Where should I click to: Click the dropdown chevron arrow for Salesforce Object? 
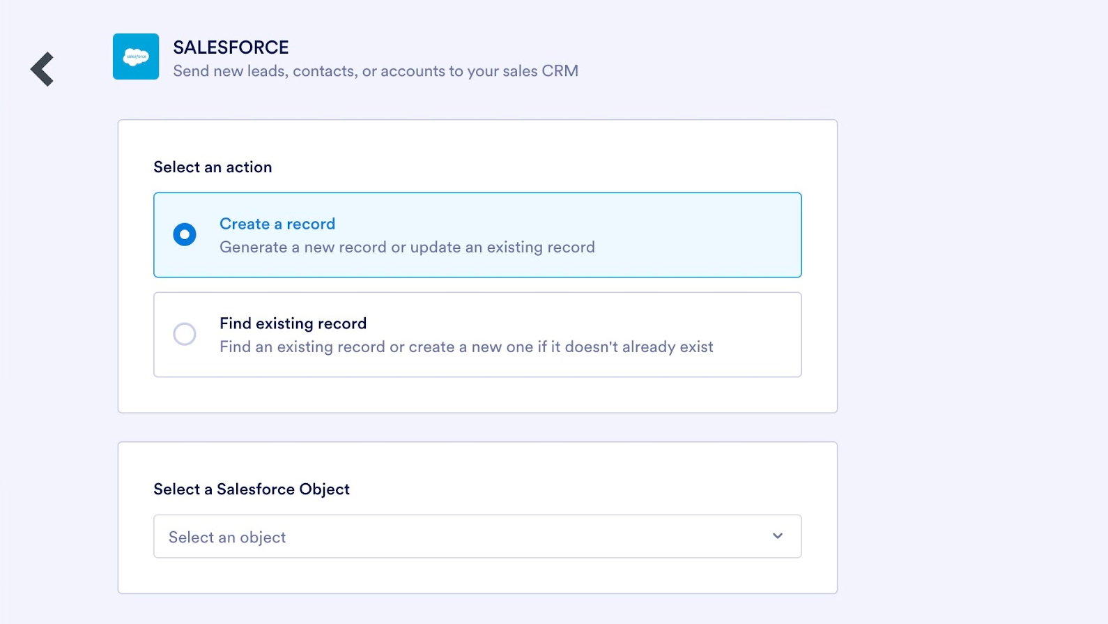[778, 536]
